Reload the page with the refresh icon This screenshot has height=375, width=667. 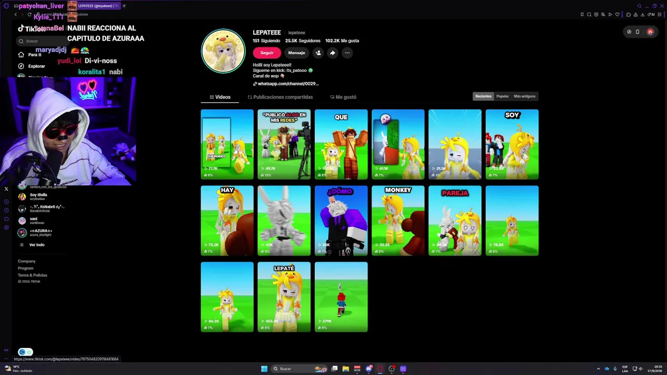click(29, 15)
